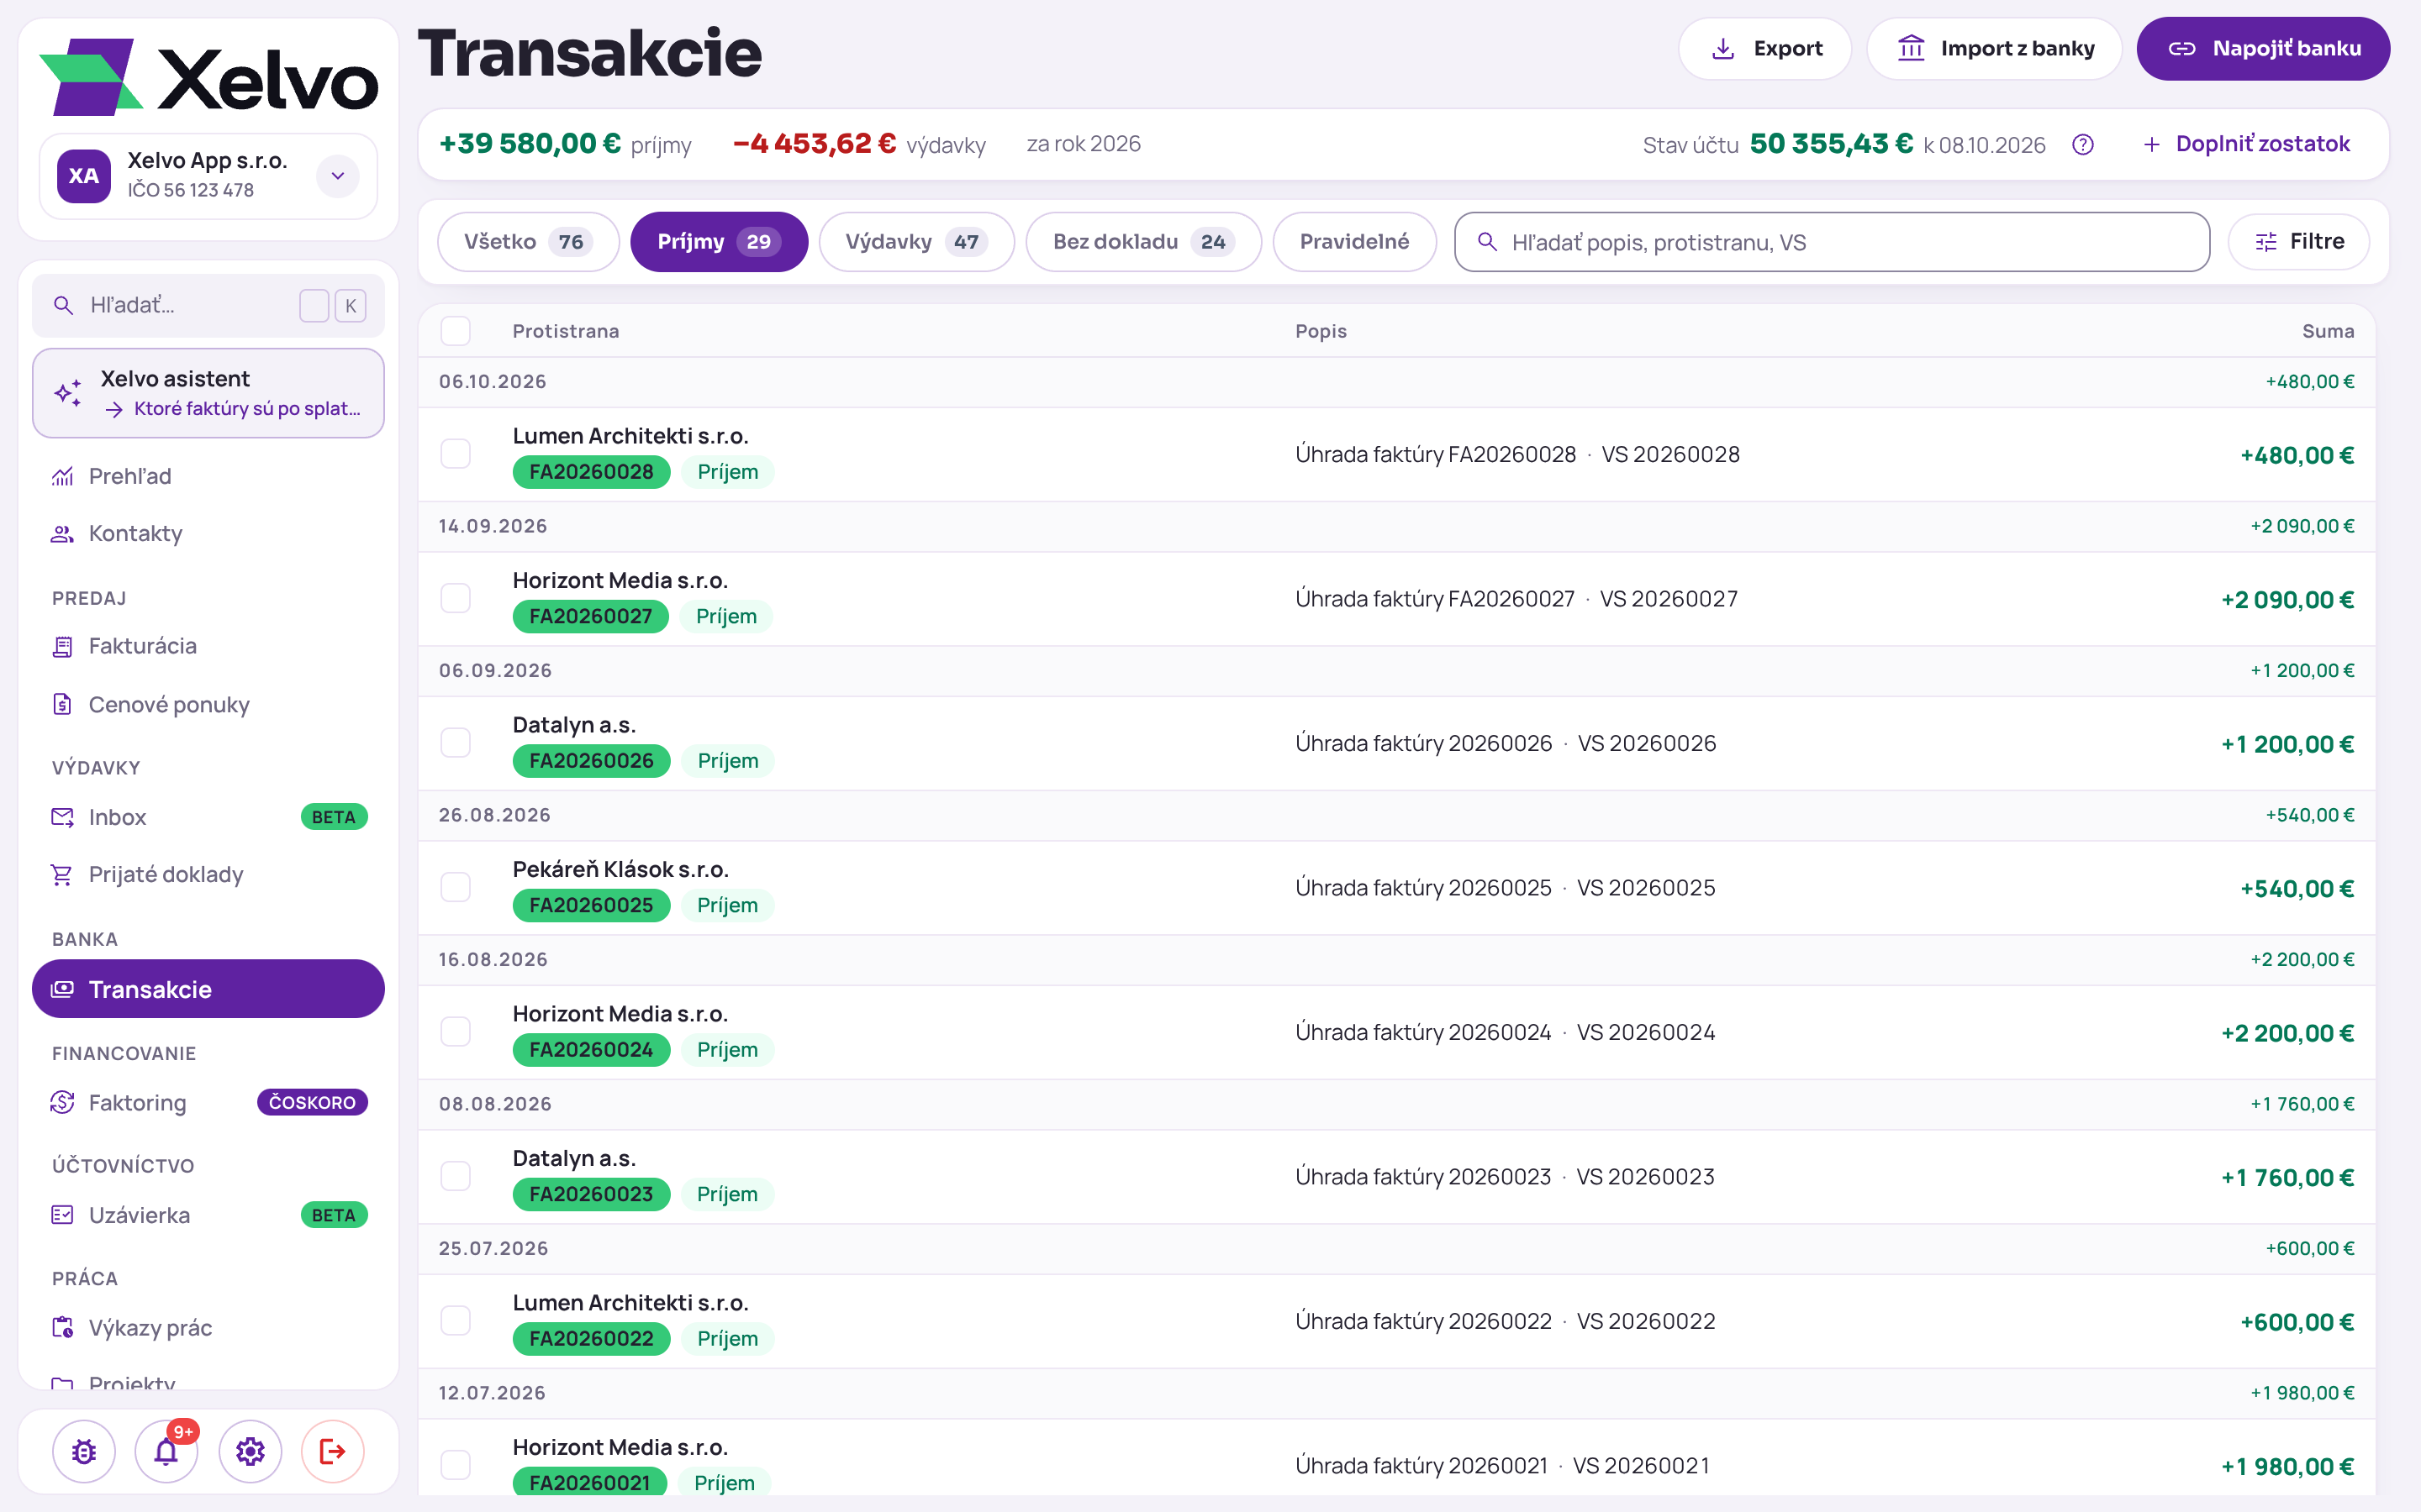The image size is (2421, 1512).
Task: Click the transaction search field
Action: tap(1832, 242)
